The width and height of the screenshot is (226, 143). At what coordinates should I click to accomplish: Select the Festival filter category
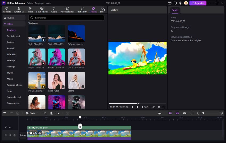[11, 42]
